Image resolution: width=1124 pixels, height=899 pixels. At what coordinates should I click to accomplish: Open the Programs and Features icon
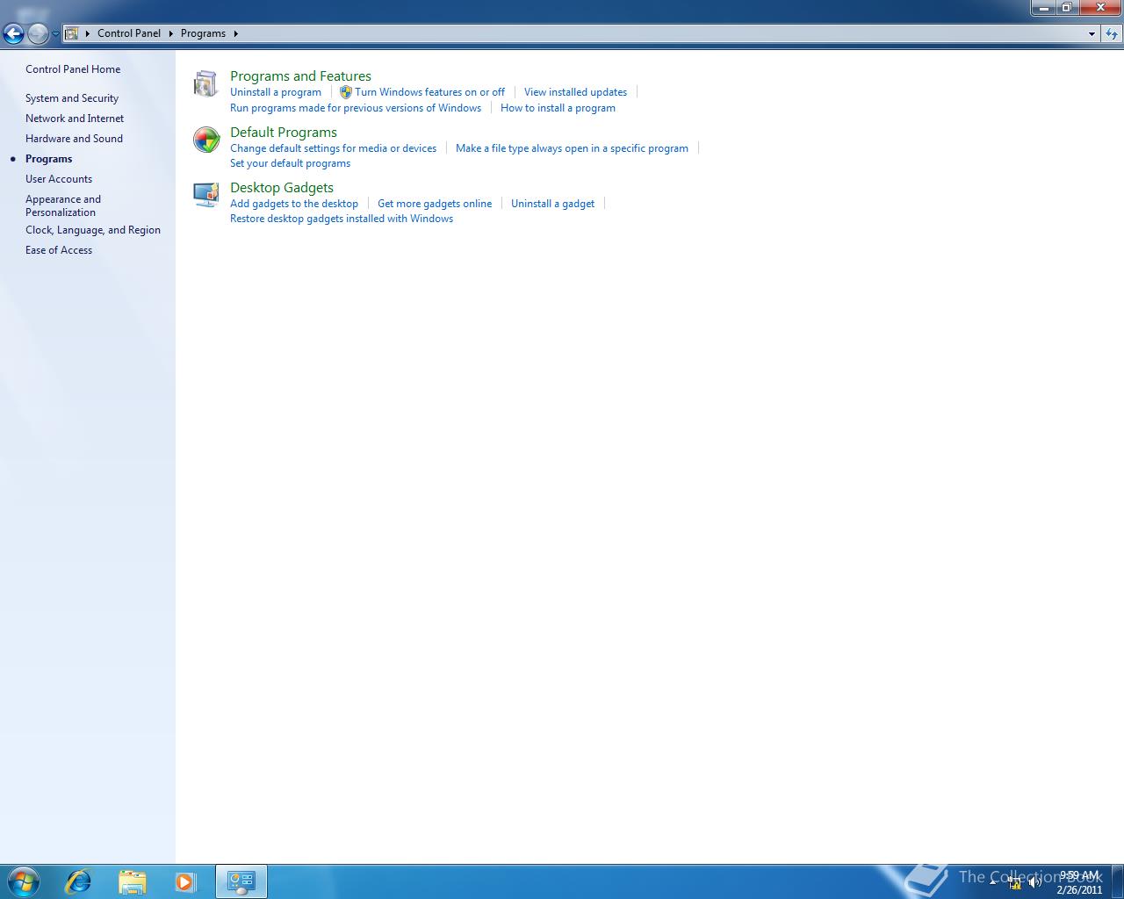click(205, 83)
